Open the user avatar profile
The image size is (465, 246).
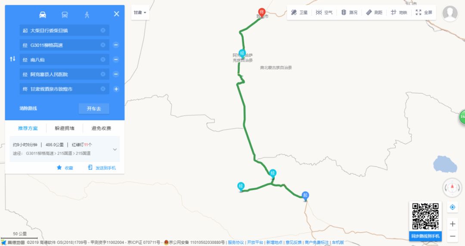point(449,13)
